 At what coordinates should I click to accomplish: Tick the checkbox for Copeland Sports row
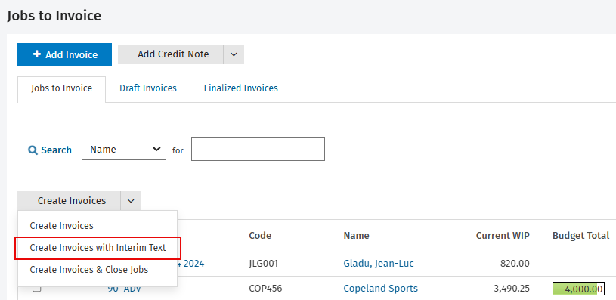click(x=36, y=289)
